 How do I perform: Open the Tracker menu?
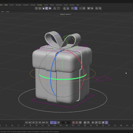coord(46,5)
